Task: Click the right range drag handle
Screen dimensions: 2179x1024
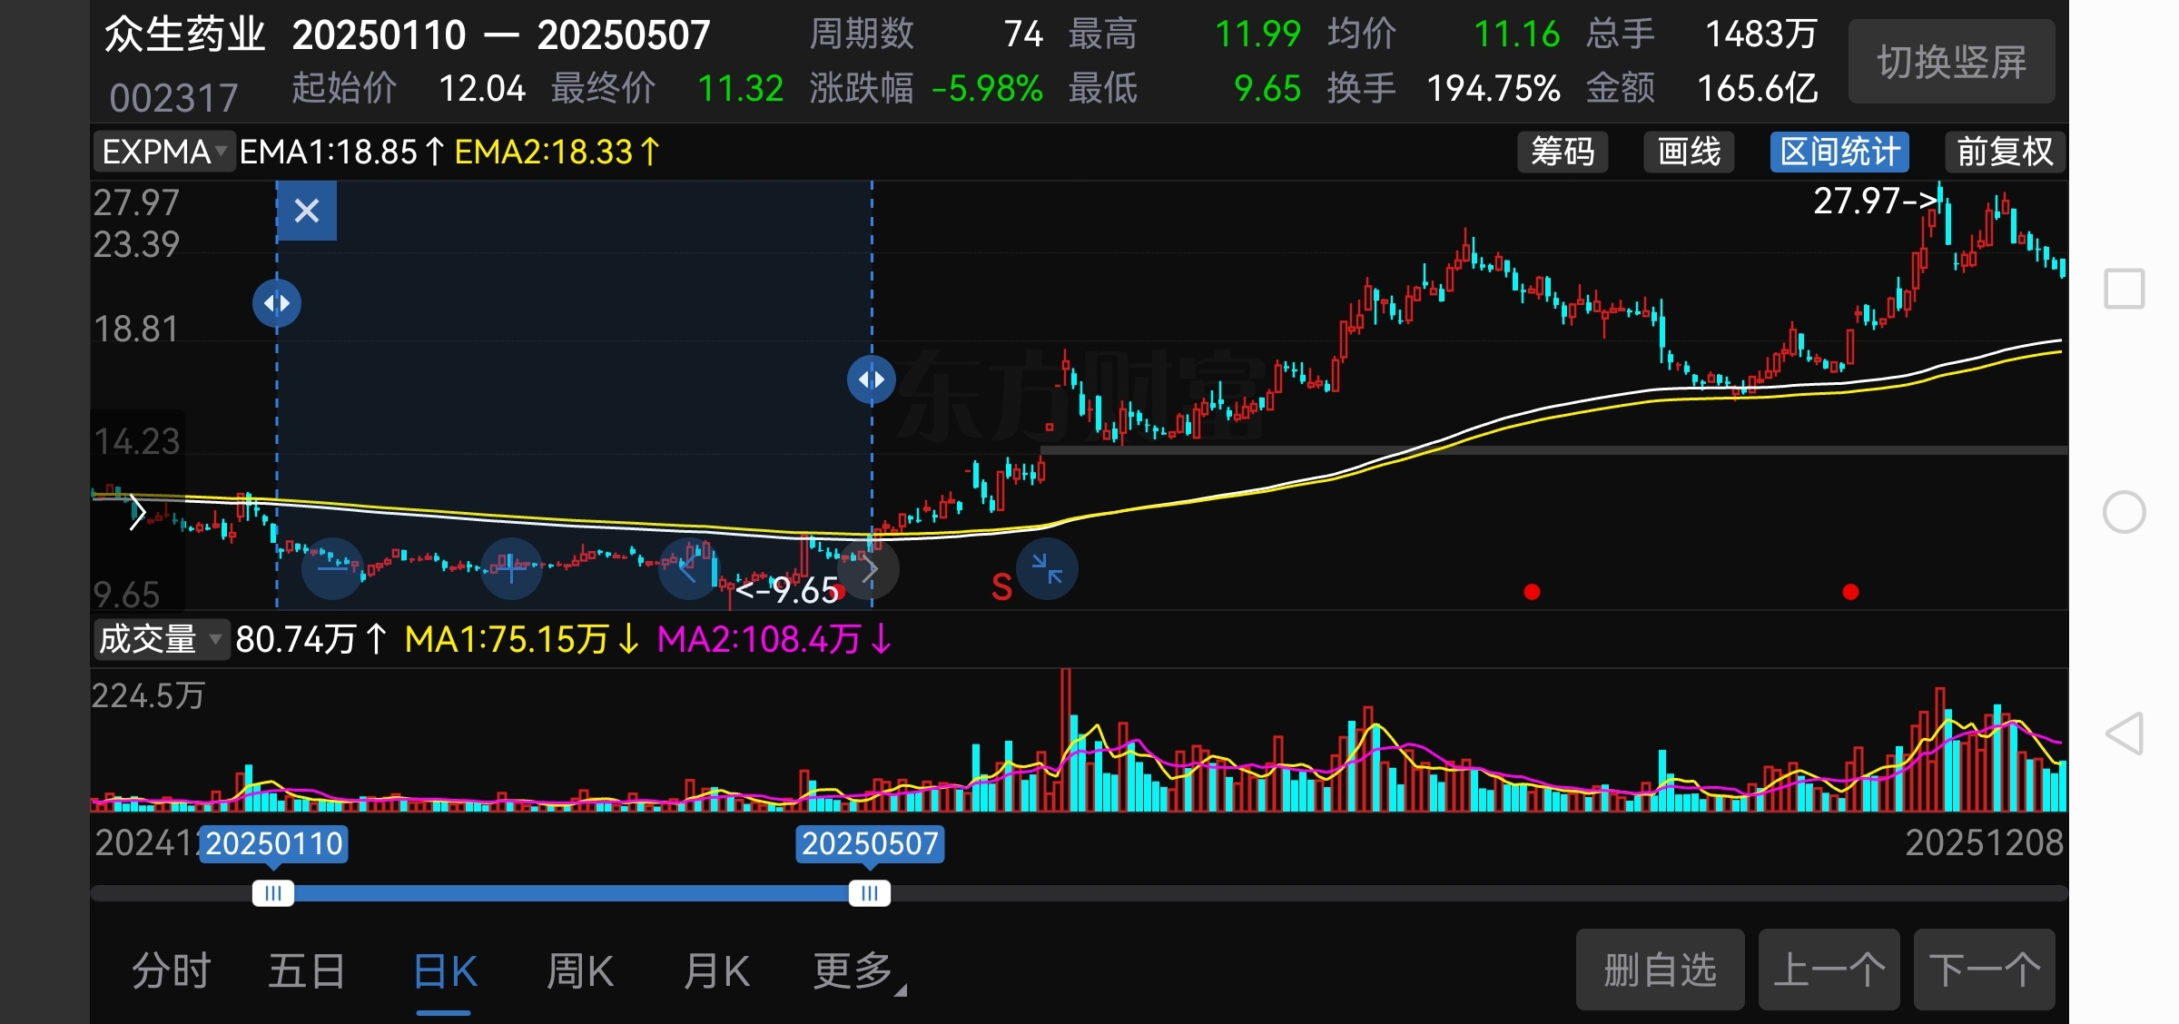Action: [871, 379]
